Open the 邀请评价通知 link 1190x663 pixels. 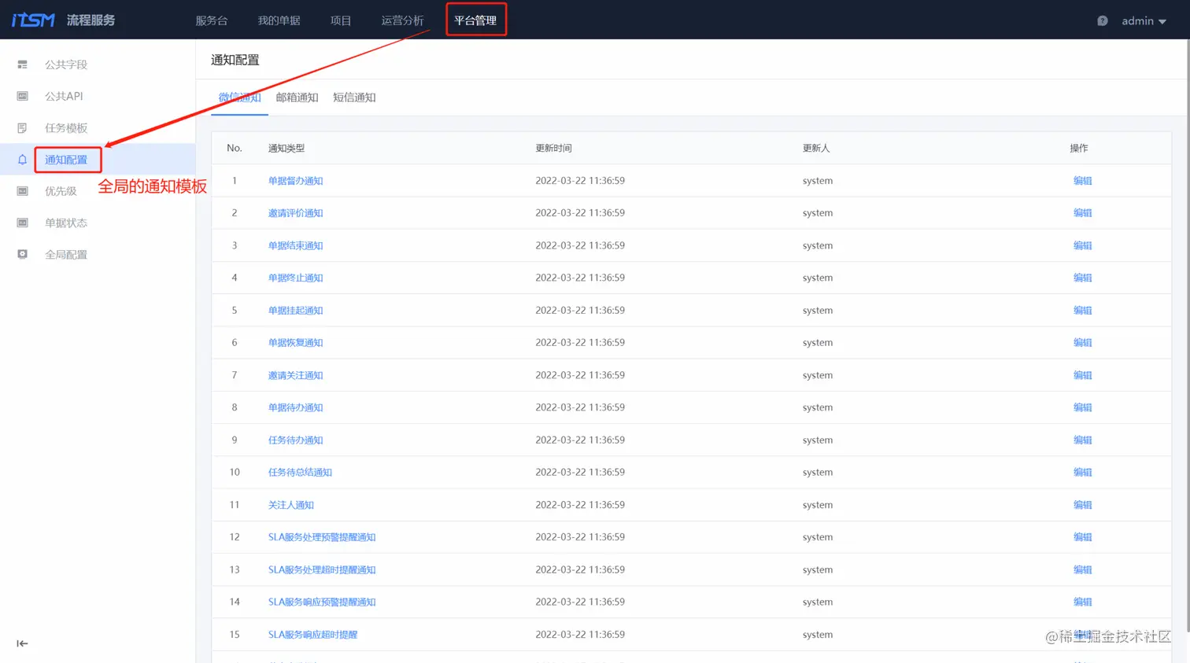click(295, 213)
